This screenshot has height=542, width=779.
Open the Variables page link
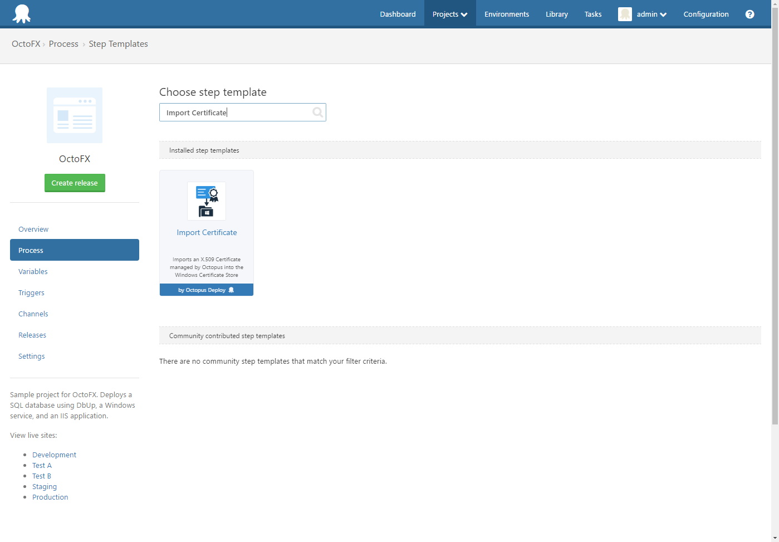click(x=33, y=271)
